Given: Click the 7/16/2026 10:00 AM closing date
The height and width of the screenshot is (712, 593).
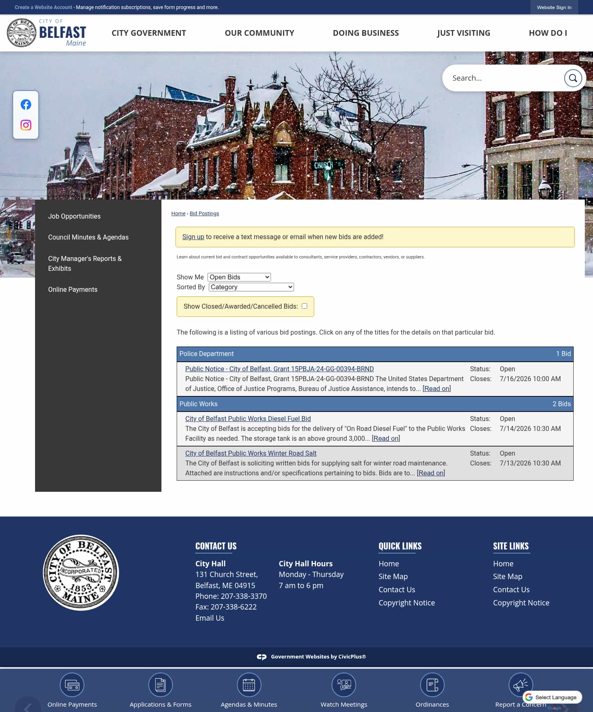Looking at the screenshot, I should click(530, 379).
